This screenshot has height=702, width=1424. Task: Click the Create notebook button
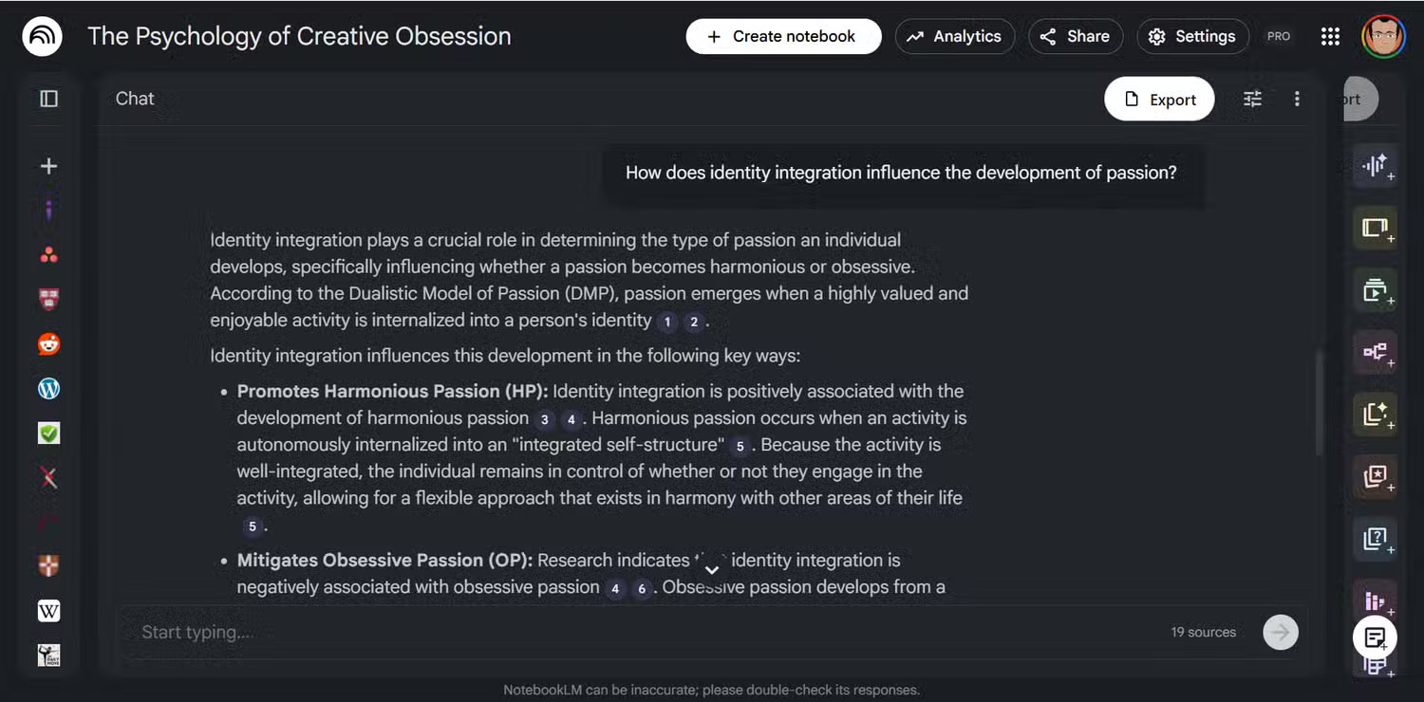(x=783, y=36)
